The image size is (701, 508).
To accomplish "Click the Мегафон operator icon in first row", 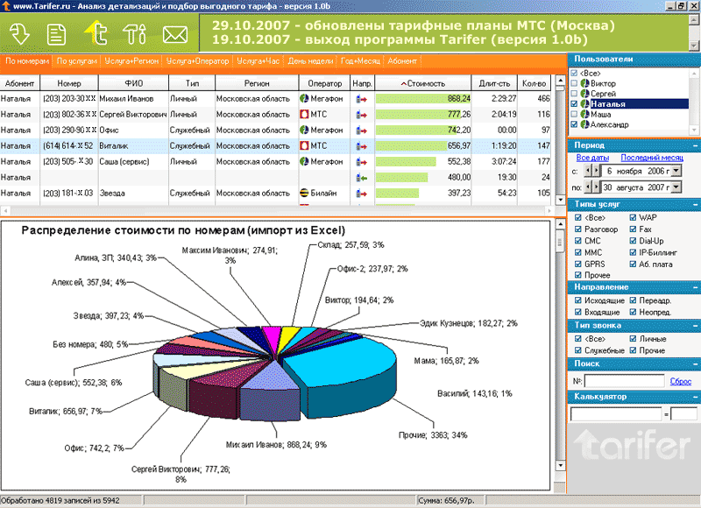I will (x=304, y=99).
